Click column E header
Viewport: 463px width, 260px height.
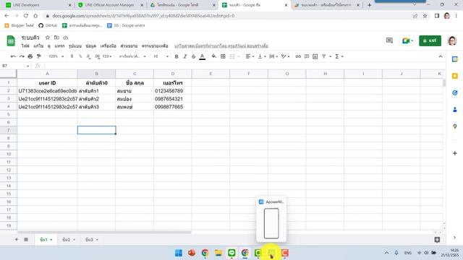[x=211, y=74]
